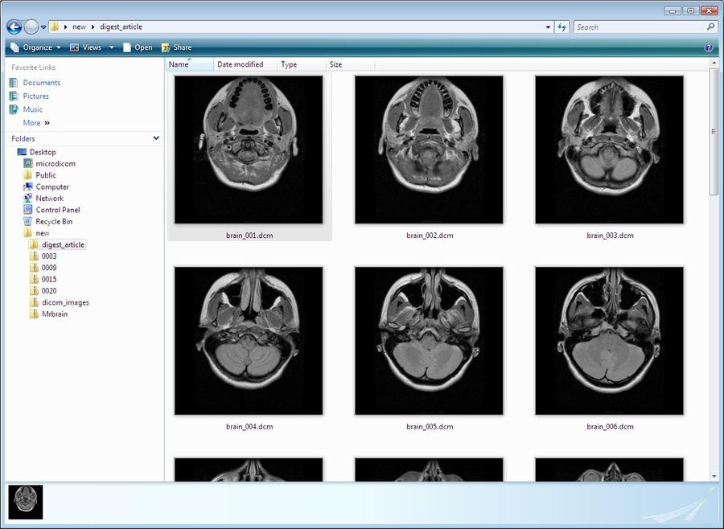Open the Mrbrain folder in the tree
This screenshot has height=529, width=724.
[56, 314]
